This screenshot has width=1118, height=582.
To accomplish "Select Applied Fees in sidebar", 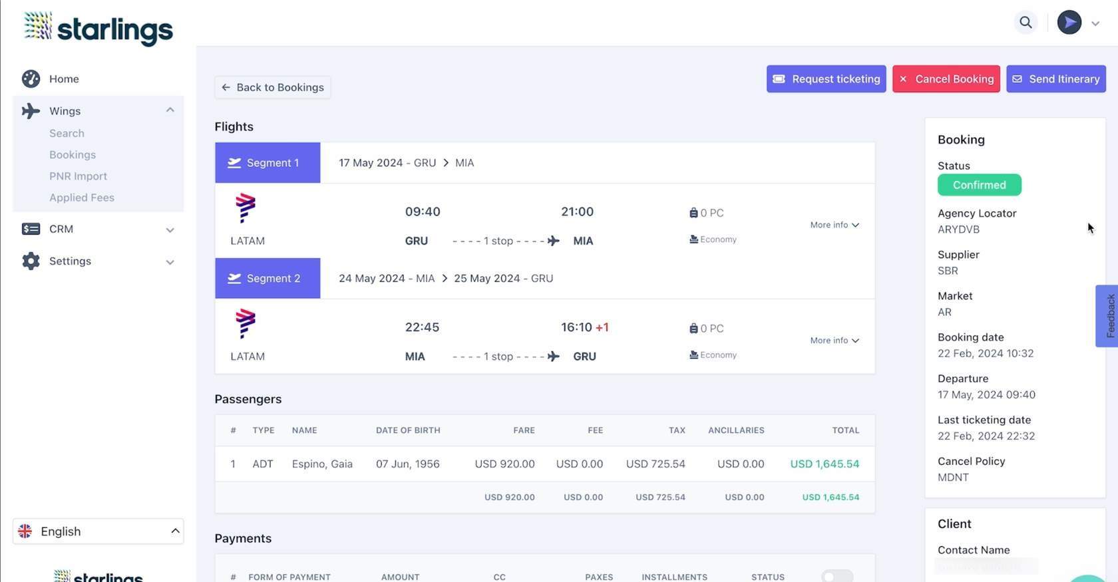I will pos(82,198).
